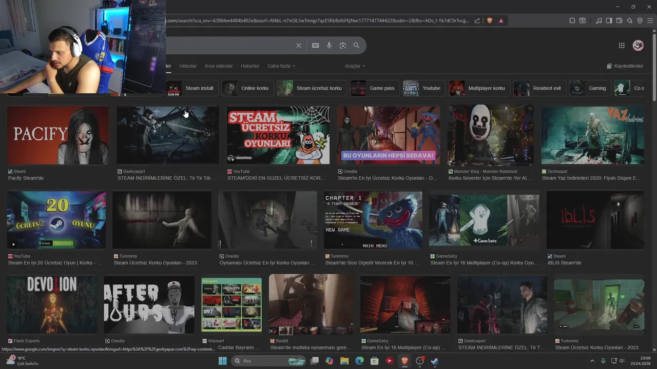
Task: Switch to the 'Videolar' tab
Action: tap(188, 66)
